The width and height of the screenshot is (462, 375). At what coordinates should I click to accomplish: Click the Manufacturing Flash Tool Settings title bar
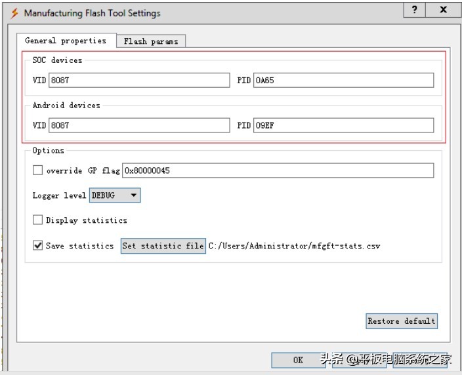click(197, 12)
